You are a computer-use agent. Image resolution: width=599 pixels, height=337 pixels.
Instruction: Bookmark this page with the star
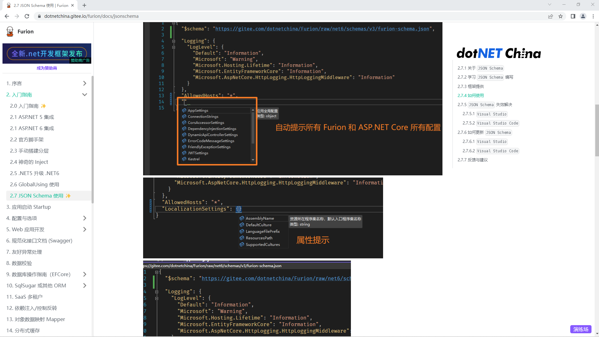[561, 16]
